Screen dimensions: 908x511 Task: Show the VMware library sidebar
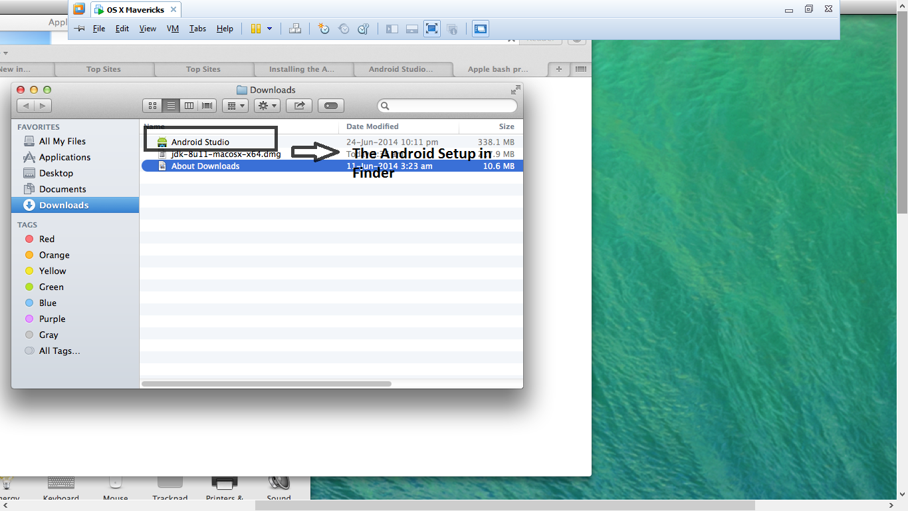point(392,29)
